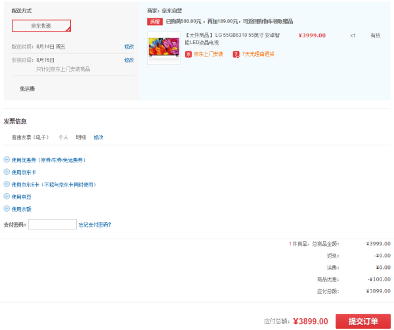
Task: Click the 京东上门安装 service text
Action: [x=208, y=54]
